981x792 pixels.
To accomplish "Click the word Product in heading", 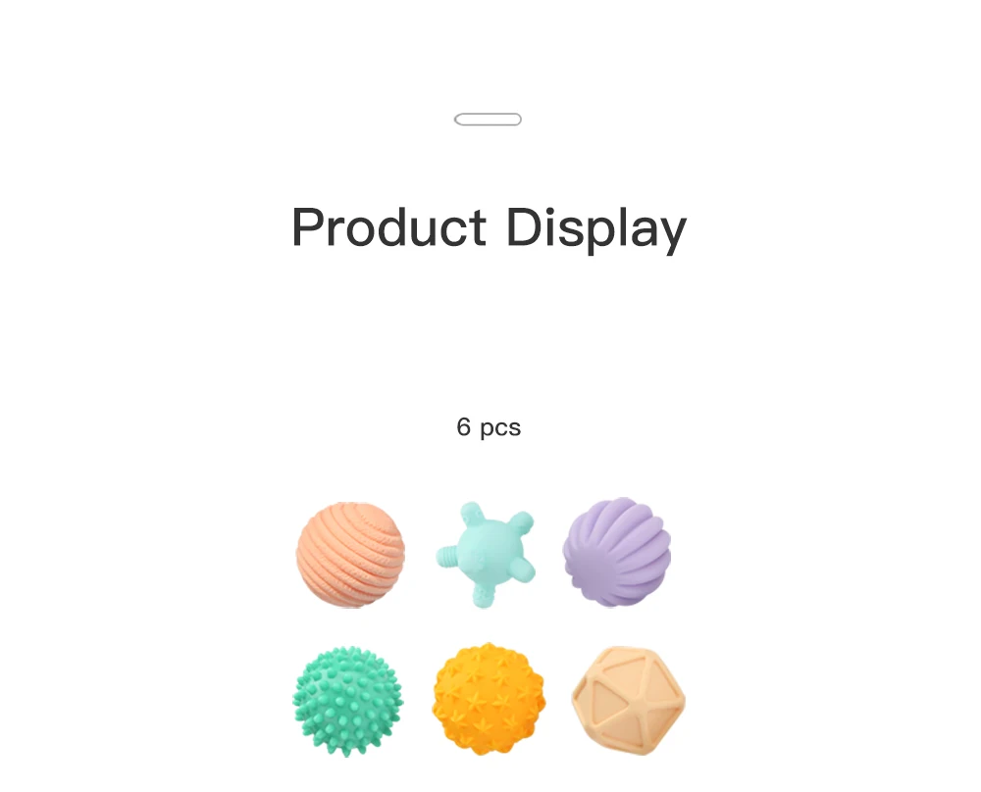I will click(388, 226).
